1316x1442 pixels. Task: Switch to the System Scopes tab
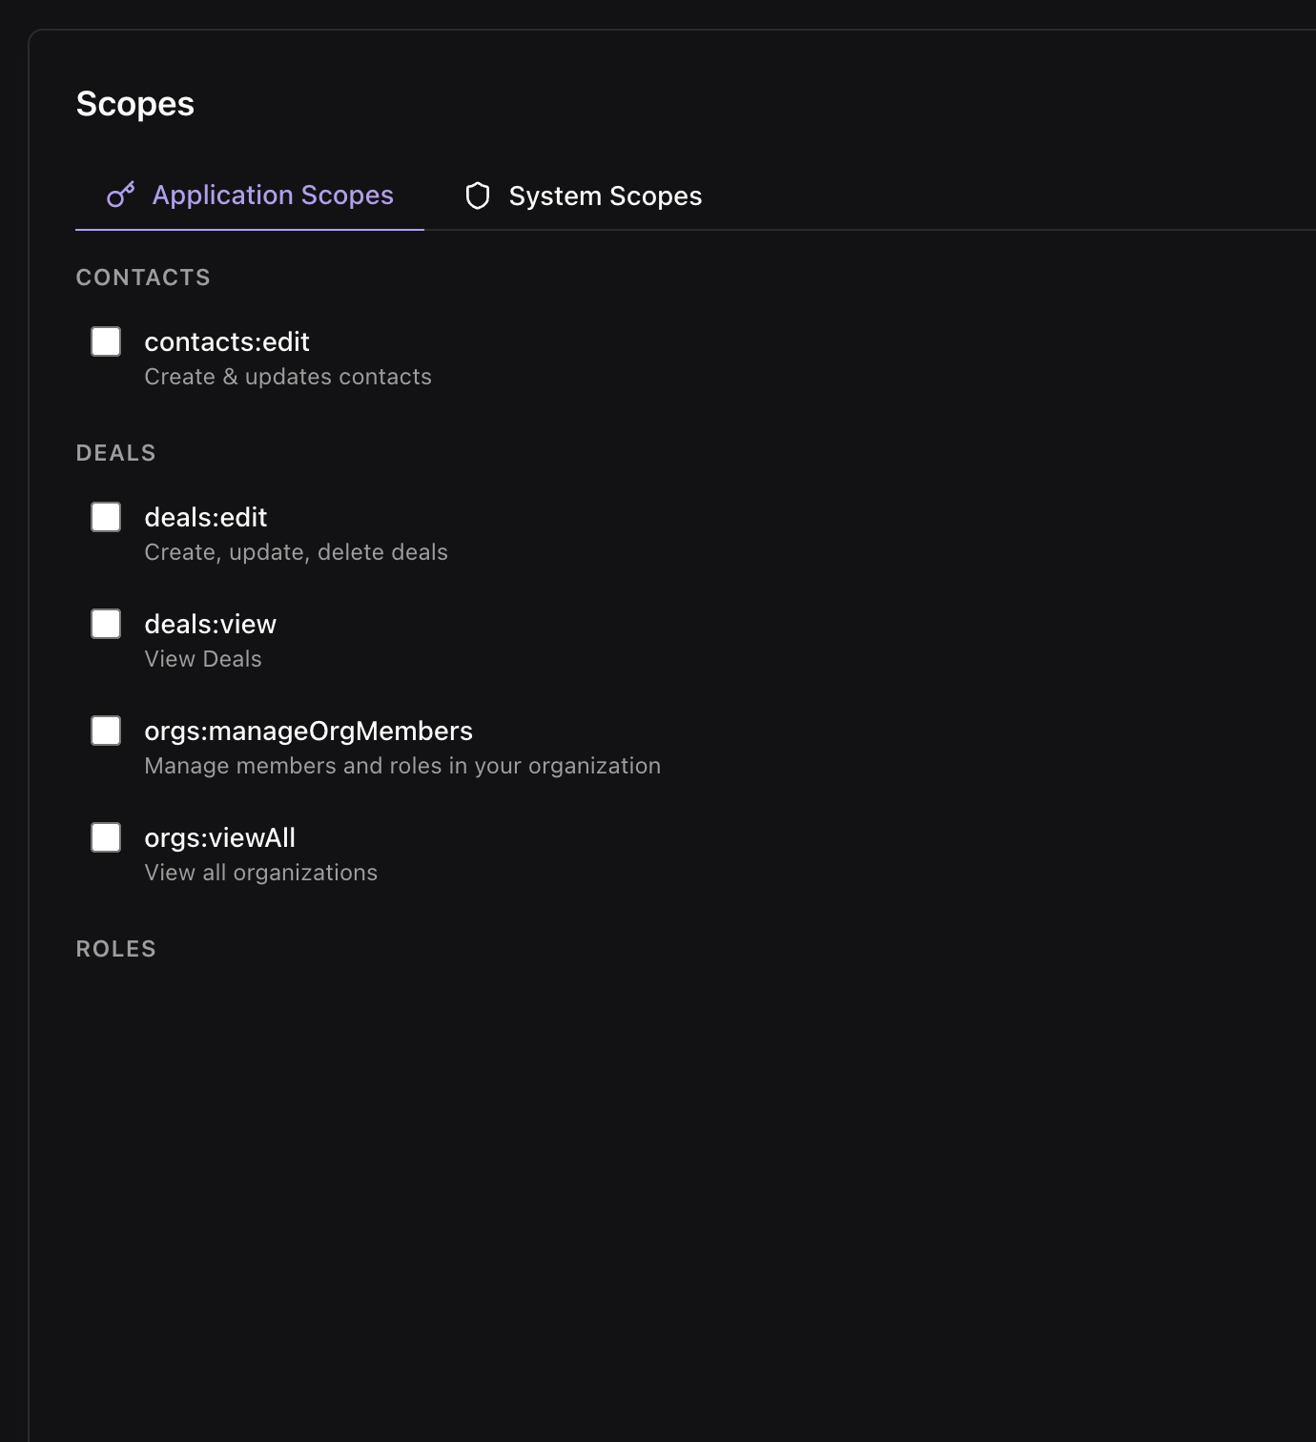tap(605, 196)
